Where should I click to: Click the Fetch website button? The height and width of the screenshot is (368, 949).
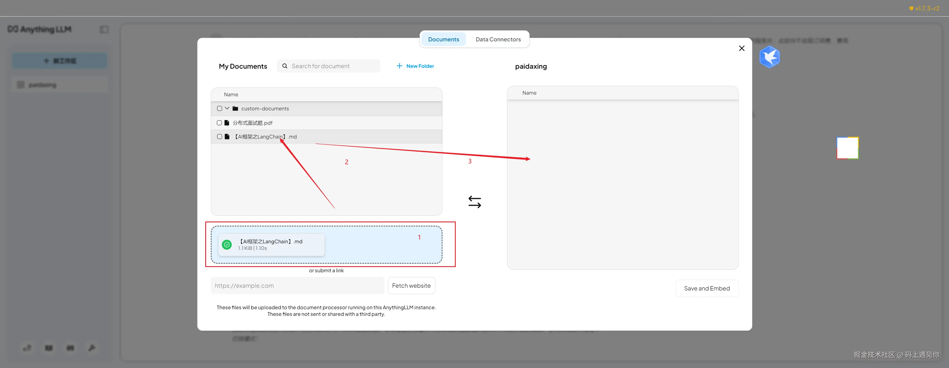click(411, 286)
